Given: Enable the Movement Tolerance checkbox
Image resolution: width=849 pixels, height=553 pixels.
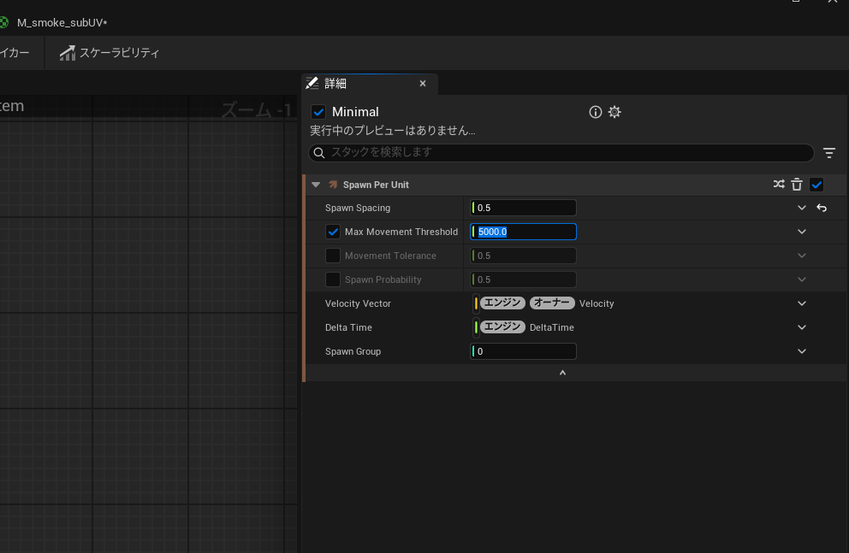Looking at the screenshot, I should [x=333, y=256].
